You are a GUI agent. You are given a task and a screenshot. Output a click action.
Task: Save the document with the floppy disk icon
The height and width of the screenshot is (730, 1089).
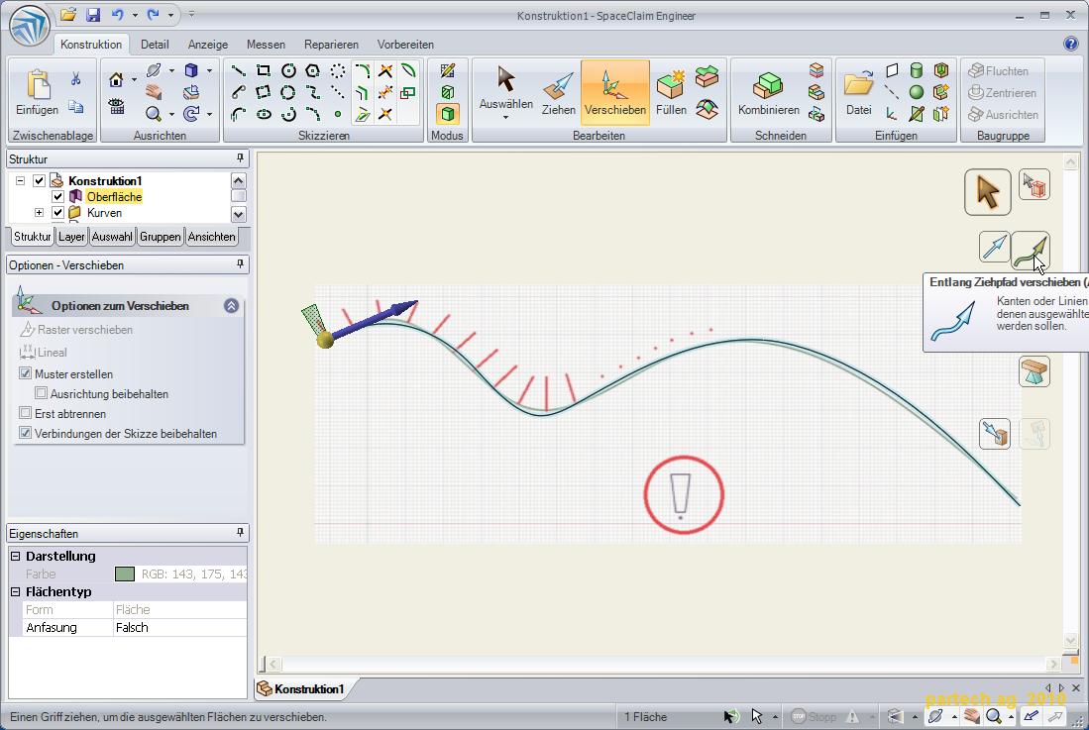pyautogui.click(x=92, y=15)
